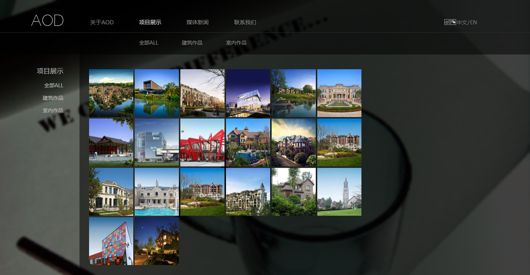Select 室内作品 in top submenu
The width and height of the screenshot is (530, 275).
(236, 42)
